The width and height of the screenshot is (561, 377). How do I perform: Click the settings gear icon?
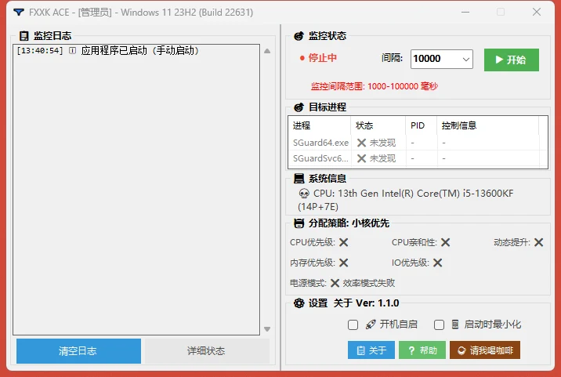(x=299, y=303)
